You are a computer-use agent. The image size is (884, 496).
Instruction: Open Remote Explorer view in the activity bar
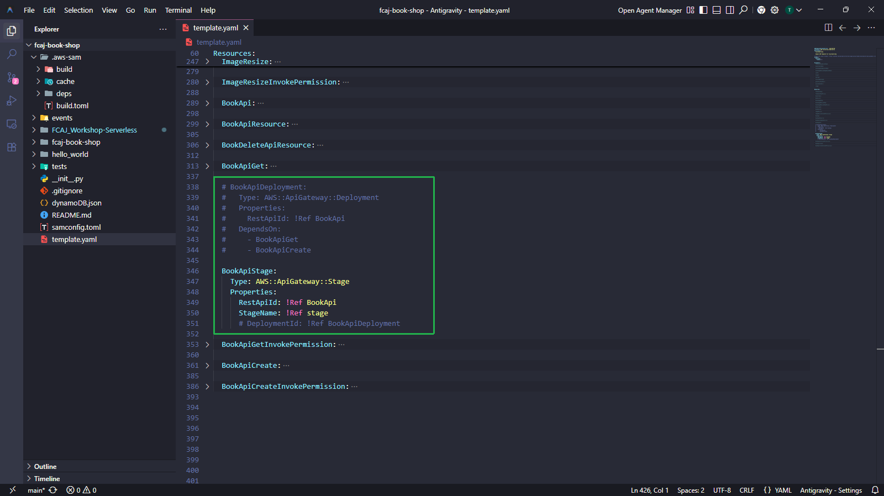12,124
